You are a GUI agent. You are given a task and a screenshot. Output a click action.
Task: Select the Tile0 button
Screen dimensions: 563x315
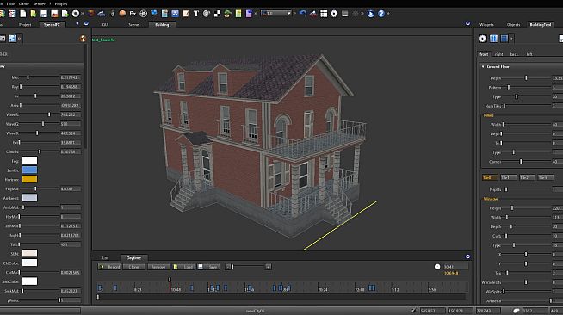(490, 177)
